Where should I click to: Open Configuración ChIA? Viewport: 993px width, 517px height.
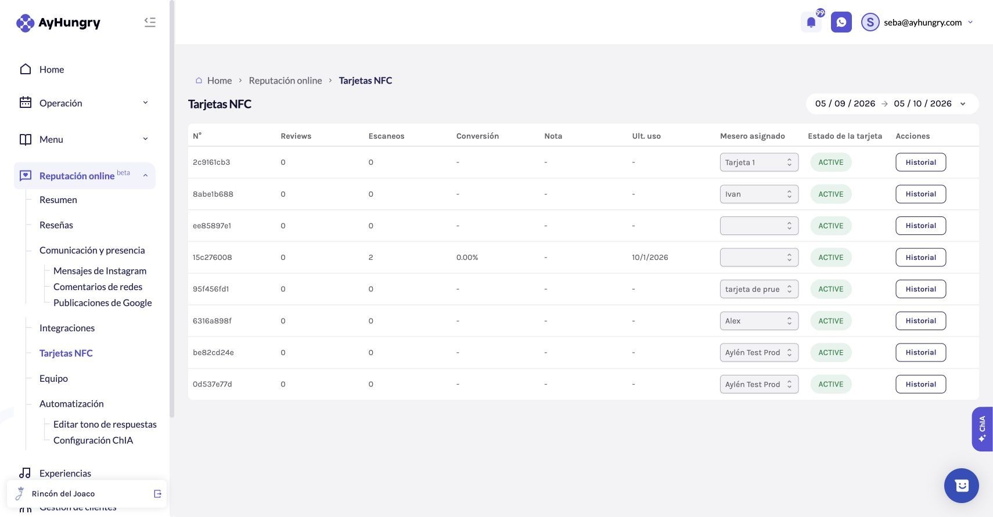[x=93, y=440]
